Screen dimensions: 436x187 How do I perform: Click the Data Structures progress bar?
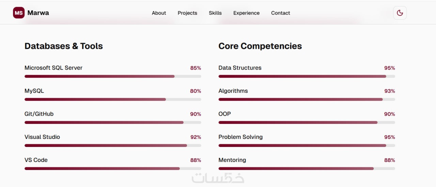tap(307, 76)
